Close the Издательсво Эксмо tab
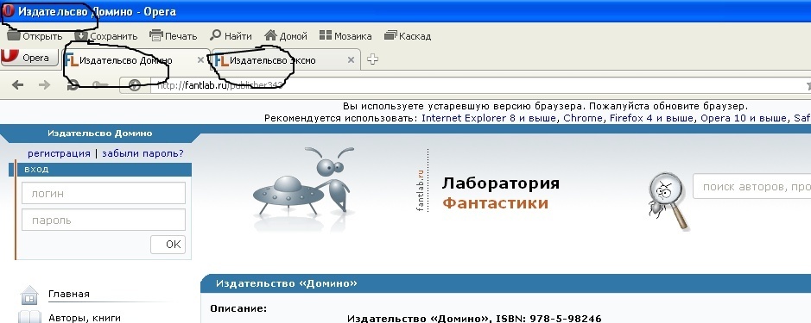This screenshot has height=323, width=811. click(351, 60)
